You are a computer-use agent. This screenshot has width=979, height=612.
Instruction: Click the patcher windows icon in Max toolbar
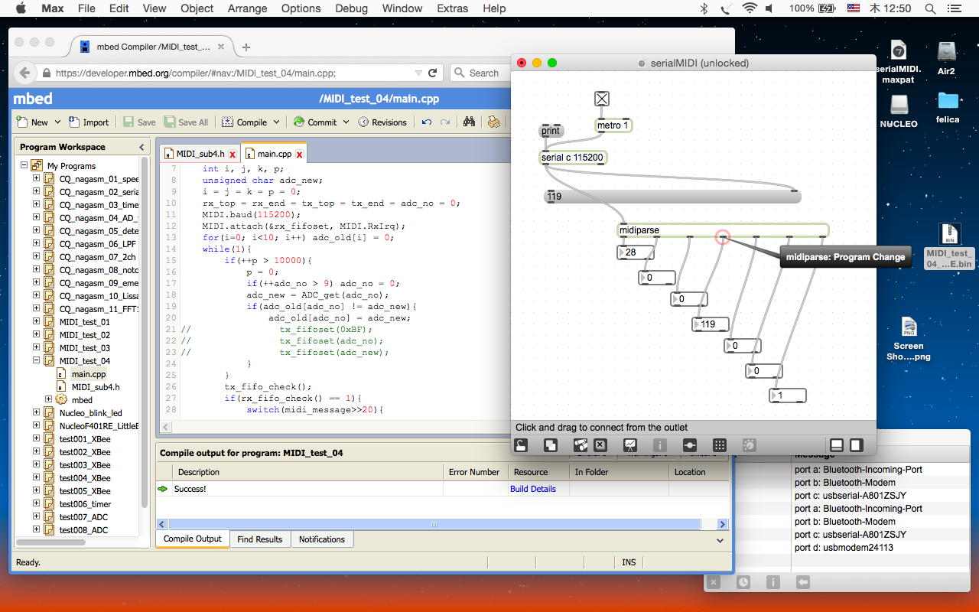click(550, 445)
